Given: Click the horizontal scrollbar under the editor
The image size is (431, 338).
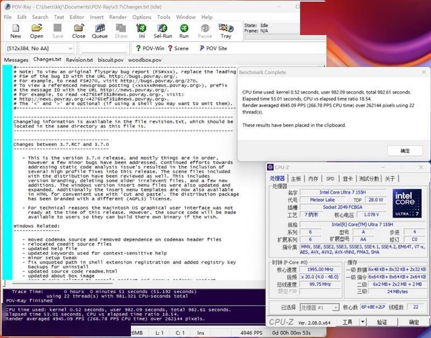Looking at the screenshot, I should point(62,283).
